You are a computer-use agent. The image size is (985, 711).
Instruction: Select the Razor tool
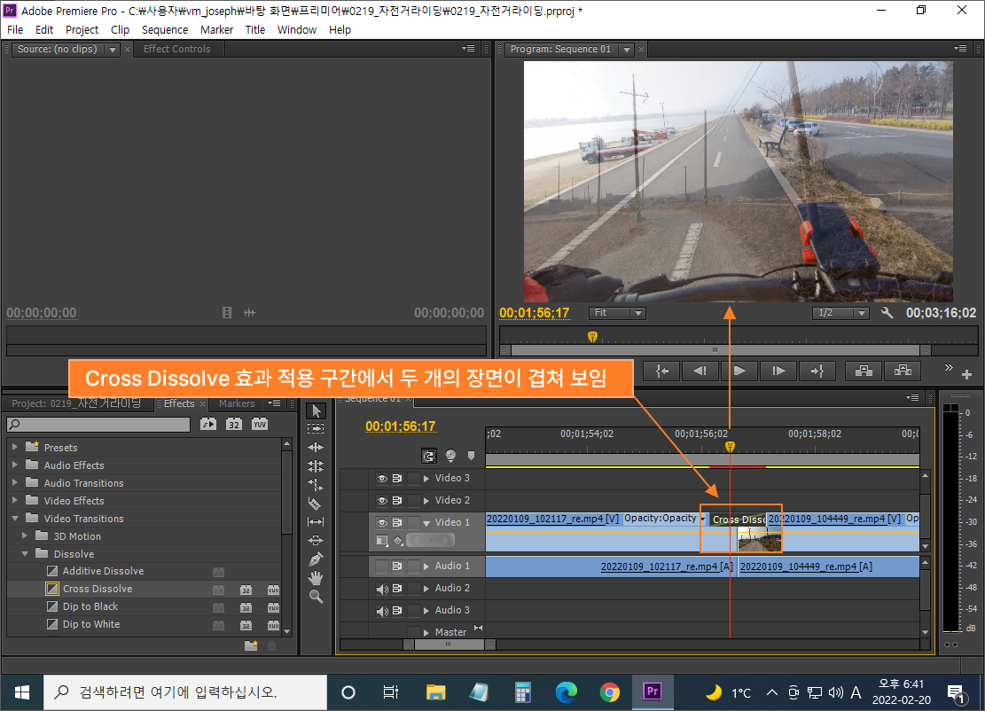316,503
